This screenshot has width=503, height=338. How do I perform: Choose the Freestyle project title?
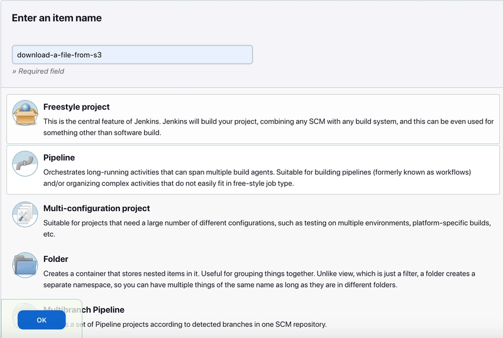76,107
